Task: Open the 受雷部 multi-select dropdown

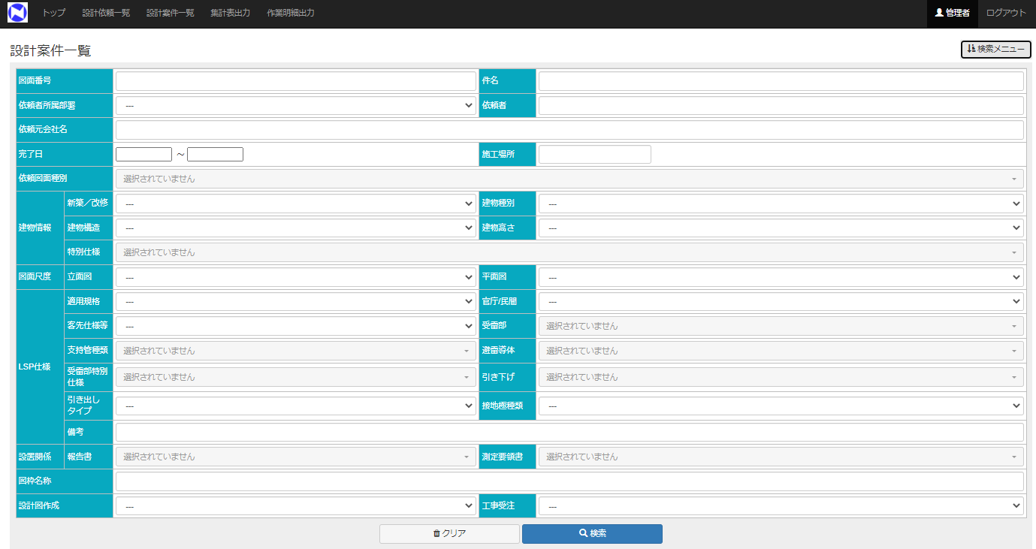Action: click(781, 326)
